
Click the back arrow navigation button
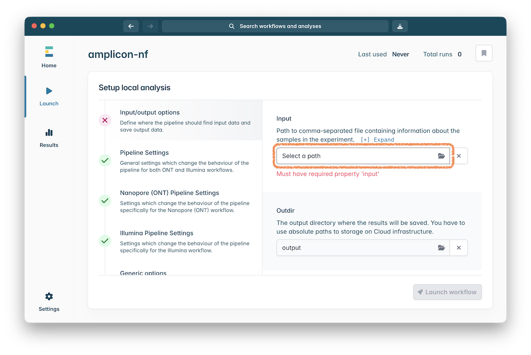point(131,26)
